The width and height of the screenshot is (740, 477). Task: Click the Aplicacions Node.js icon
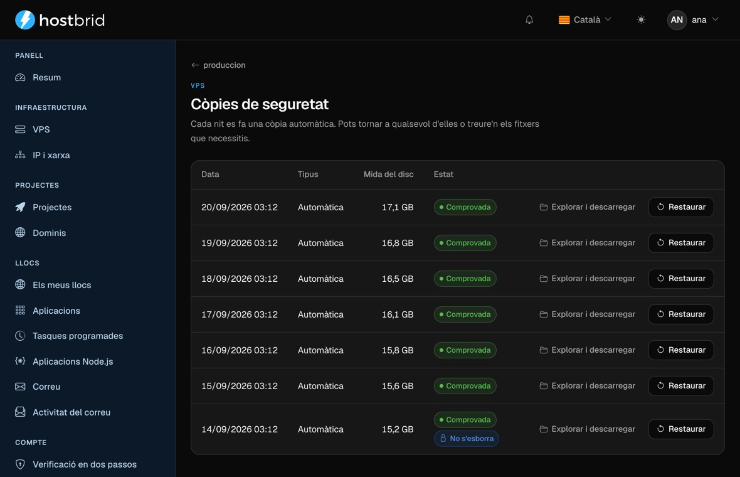click(20, 362)
